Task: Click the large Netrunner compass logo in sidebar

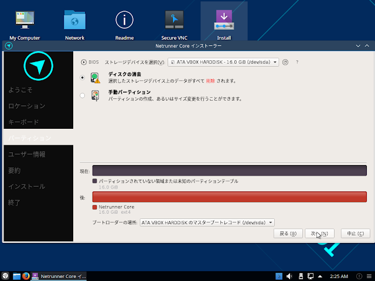Action: (x=38, y=66)
